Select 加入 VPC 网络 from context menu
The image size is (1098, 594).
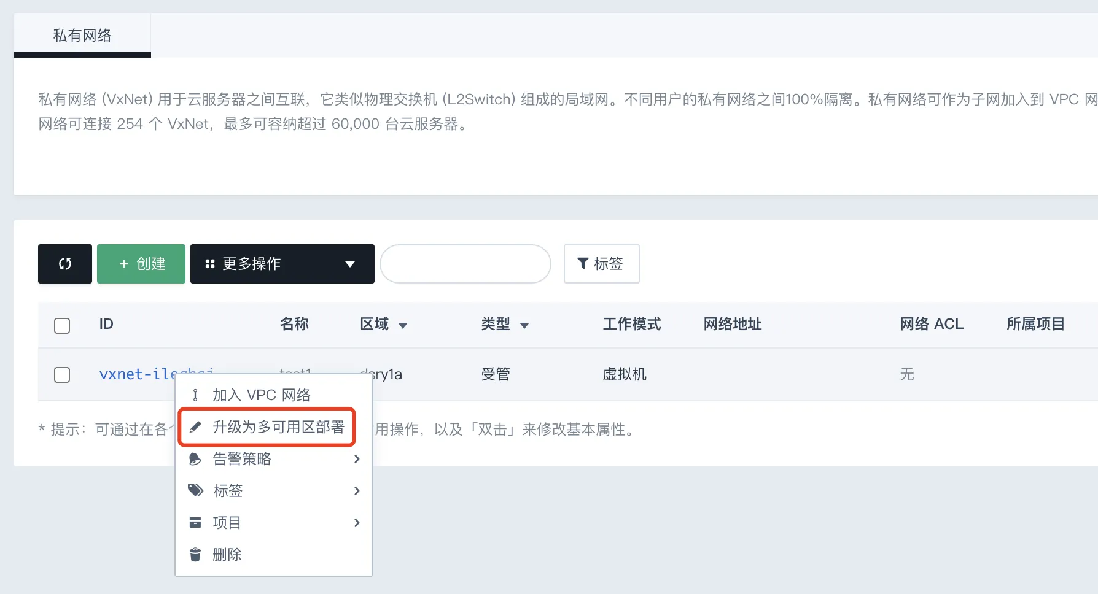[262, 395]
